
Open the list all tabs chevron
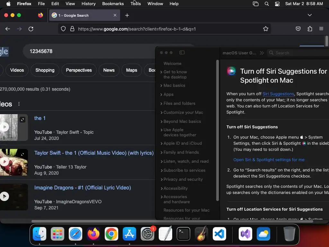click(309, 15)
